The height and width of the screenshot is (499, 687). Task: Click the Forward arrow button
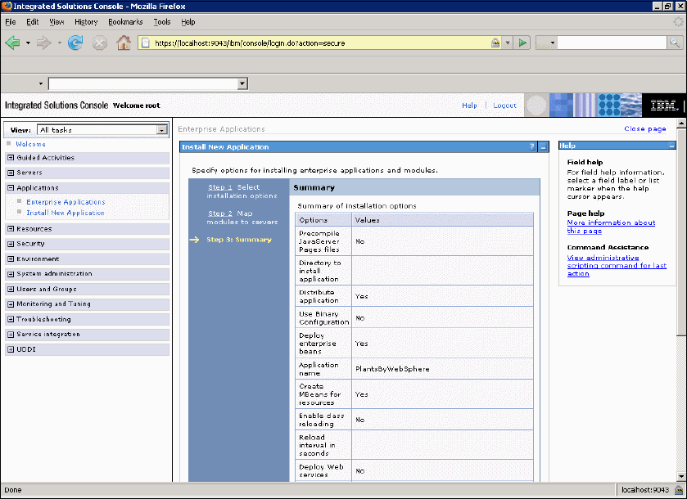[43, 43]
